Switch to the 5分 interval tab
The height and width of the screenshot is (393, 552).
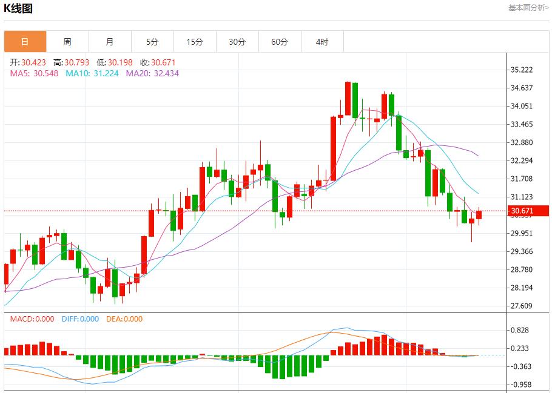(x=152, y=42)
